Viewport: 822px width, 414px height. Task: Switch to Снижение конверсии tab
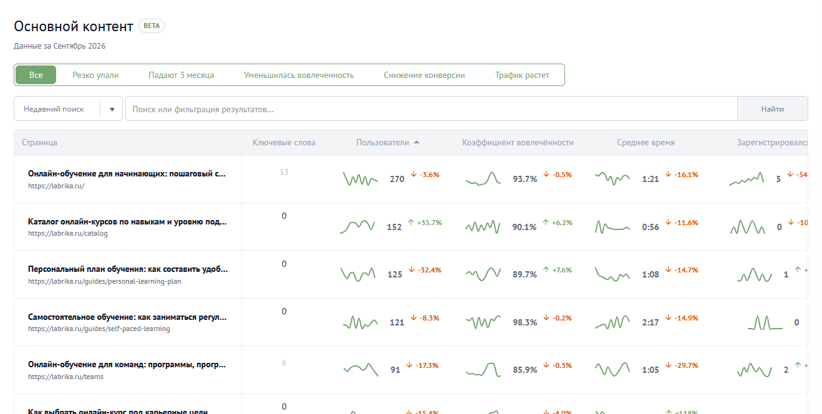[425, 75]
